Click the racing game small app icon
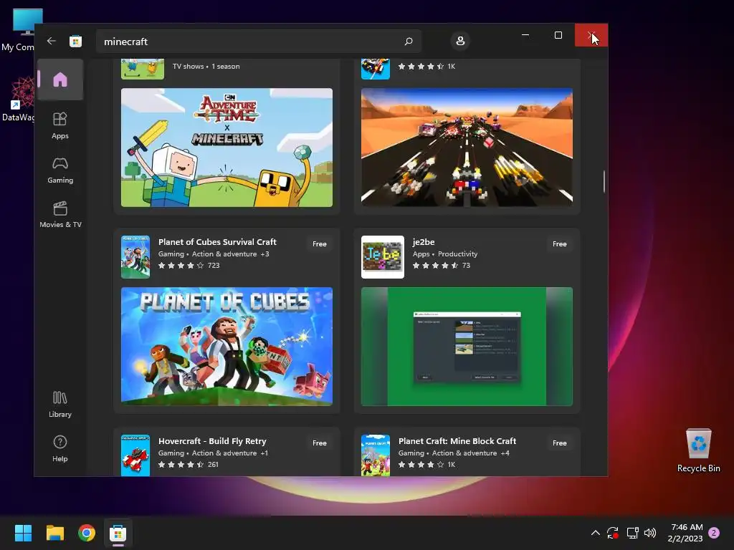 coord(376,69)
